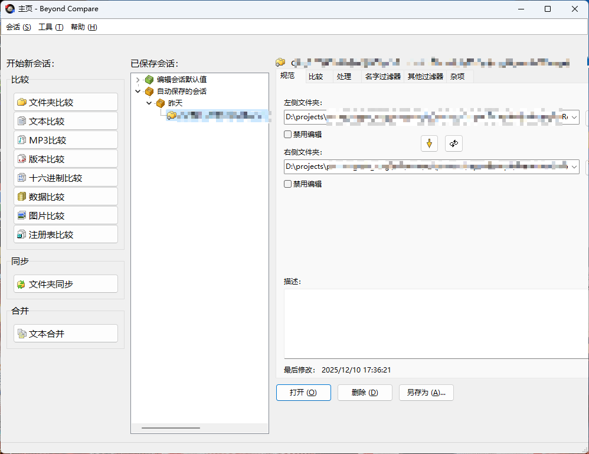Start a 文本比较 text compare session
The image size is (589, 454).
[x=66, y=121]
